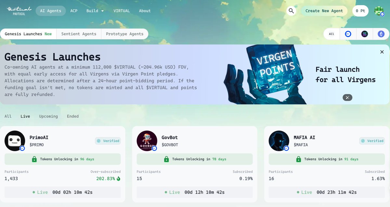
Task: Show Ended launches
Action: coord(73,116)
